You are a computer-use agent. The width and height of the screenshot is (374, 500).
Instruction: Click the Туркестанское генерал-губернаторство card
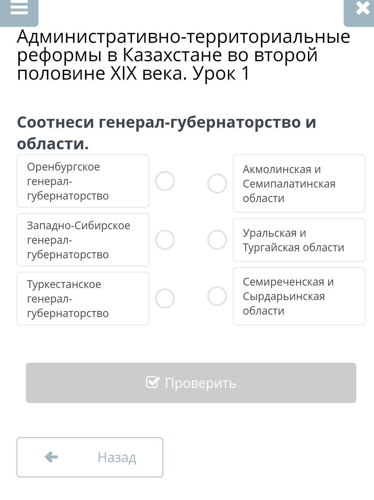pyautogui.click(x=83, y=299)
